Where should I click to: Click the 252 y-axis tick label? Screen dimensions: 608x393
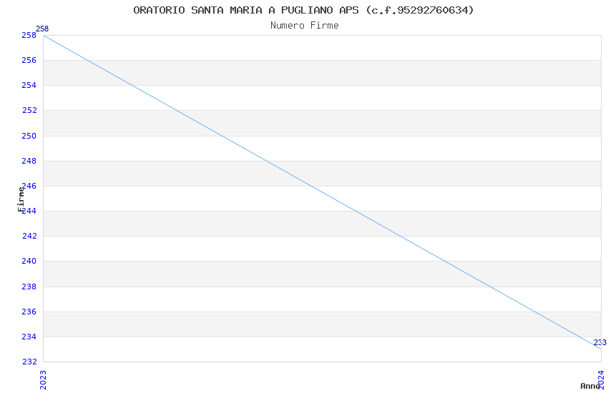pos(29,110)
